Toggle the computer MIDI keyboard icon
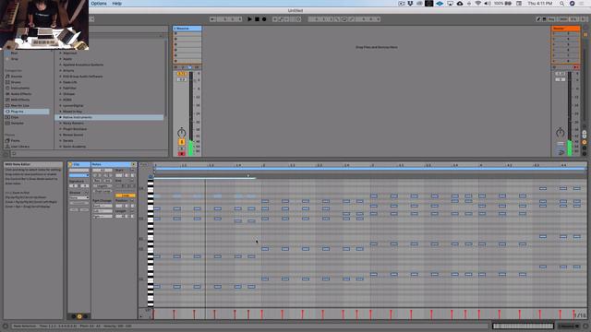The image size is (591, 332). point(544,19)
